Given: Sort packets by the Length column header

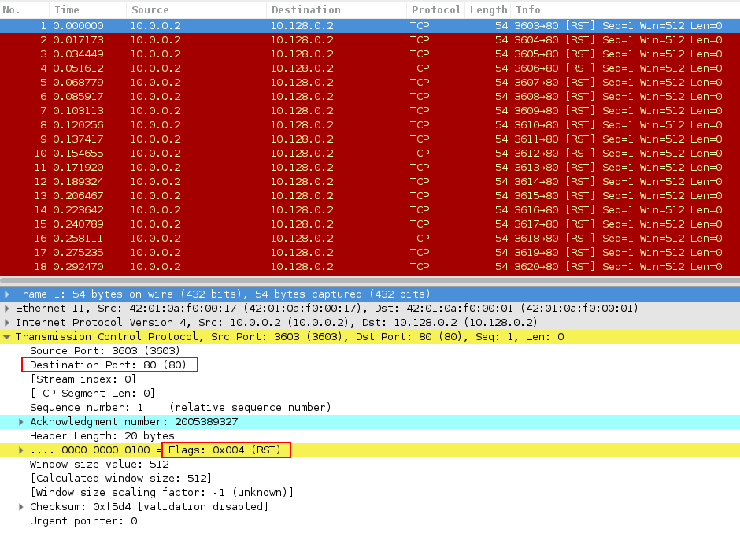Looking at the screenshot, I should 488,9.
